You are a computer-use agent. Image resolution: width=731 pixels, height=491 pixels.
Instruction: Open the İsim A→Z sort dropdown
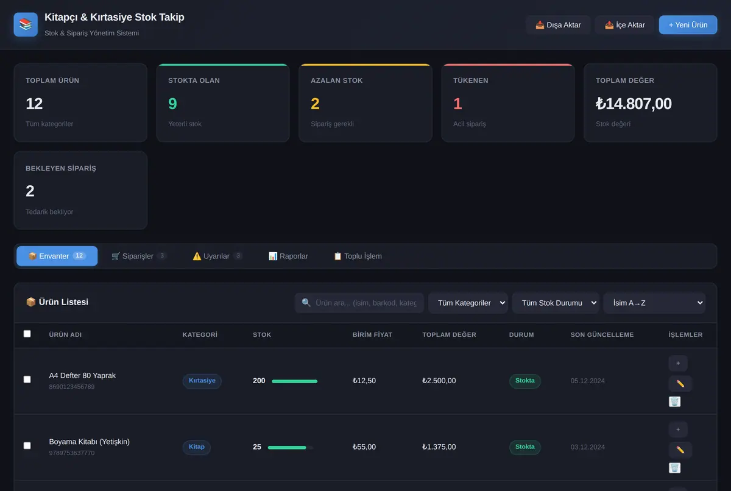click(x=654, y=303)
